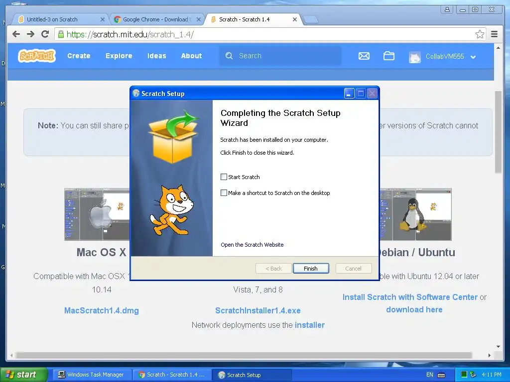Viewport: 510px width, 382px height.
Task: Select the Scratch - Scratch 1.4 tab
Action: click(x=251, y=19)
